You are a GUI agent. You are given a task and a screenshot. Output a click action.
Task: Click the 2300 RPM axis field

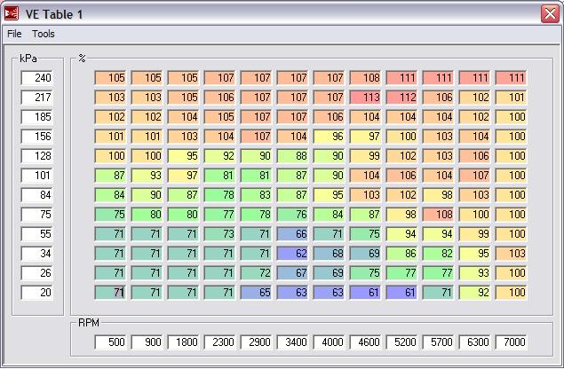click(x=219, y=342)
